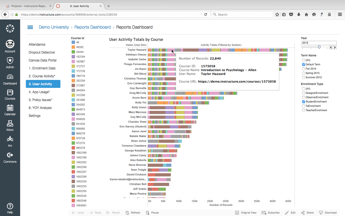This screenshot has height=216, width=345.
Task: Select 4. App Usage report
Action: pos(39,92)
